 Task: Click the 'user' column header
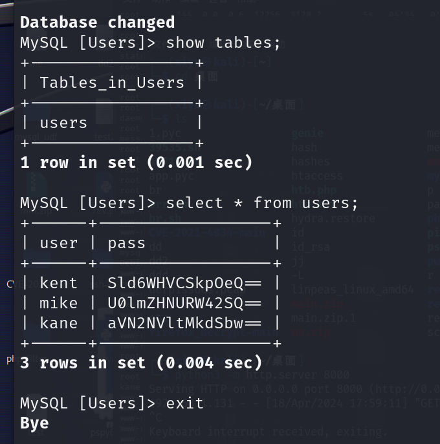59,244
